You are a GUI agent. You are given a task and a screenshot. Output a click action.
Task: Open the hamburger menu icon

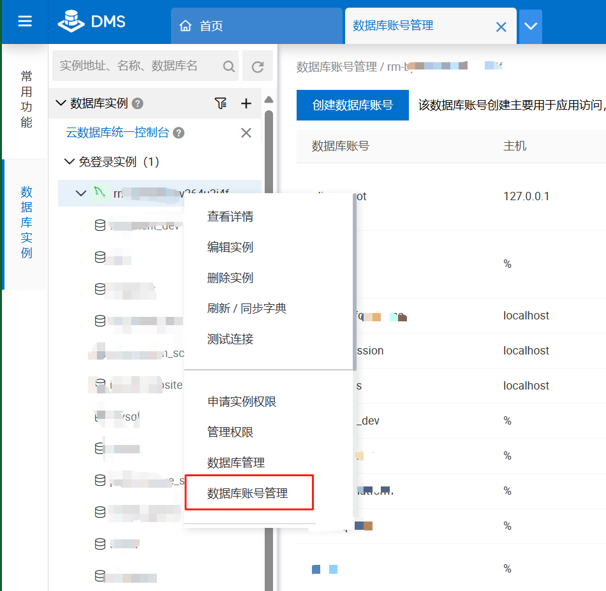click(25, 21)
